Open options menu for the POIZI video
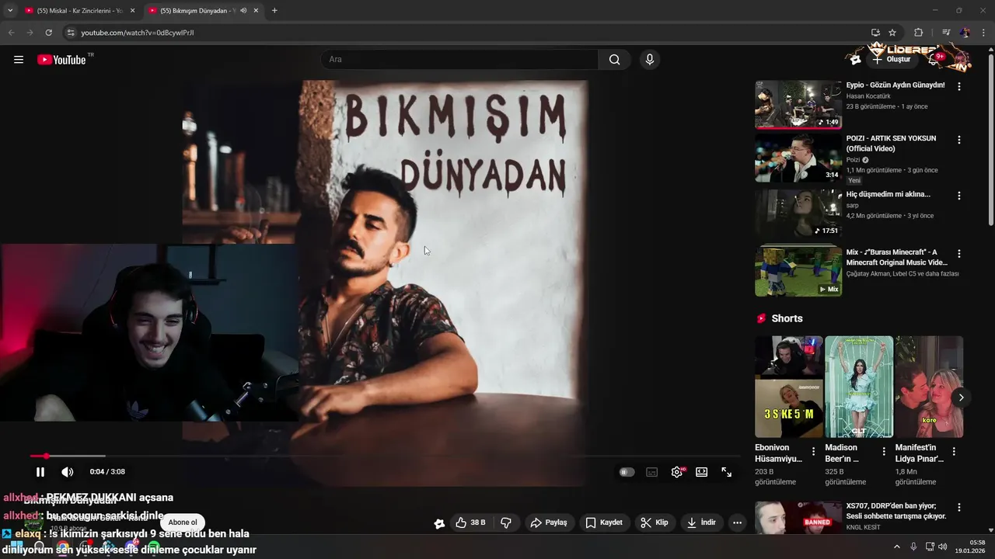The width and height of the screenshot is (995, 559). click(x=959, y=140)
